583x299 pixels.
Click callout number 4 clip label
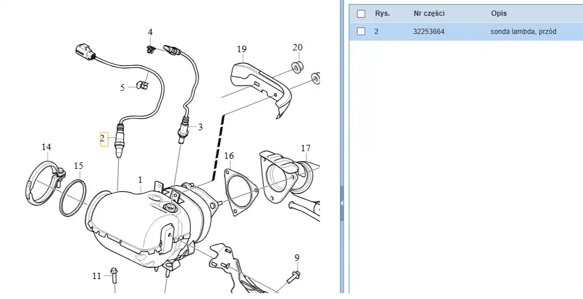[150, 32]
